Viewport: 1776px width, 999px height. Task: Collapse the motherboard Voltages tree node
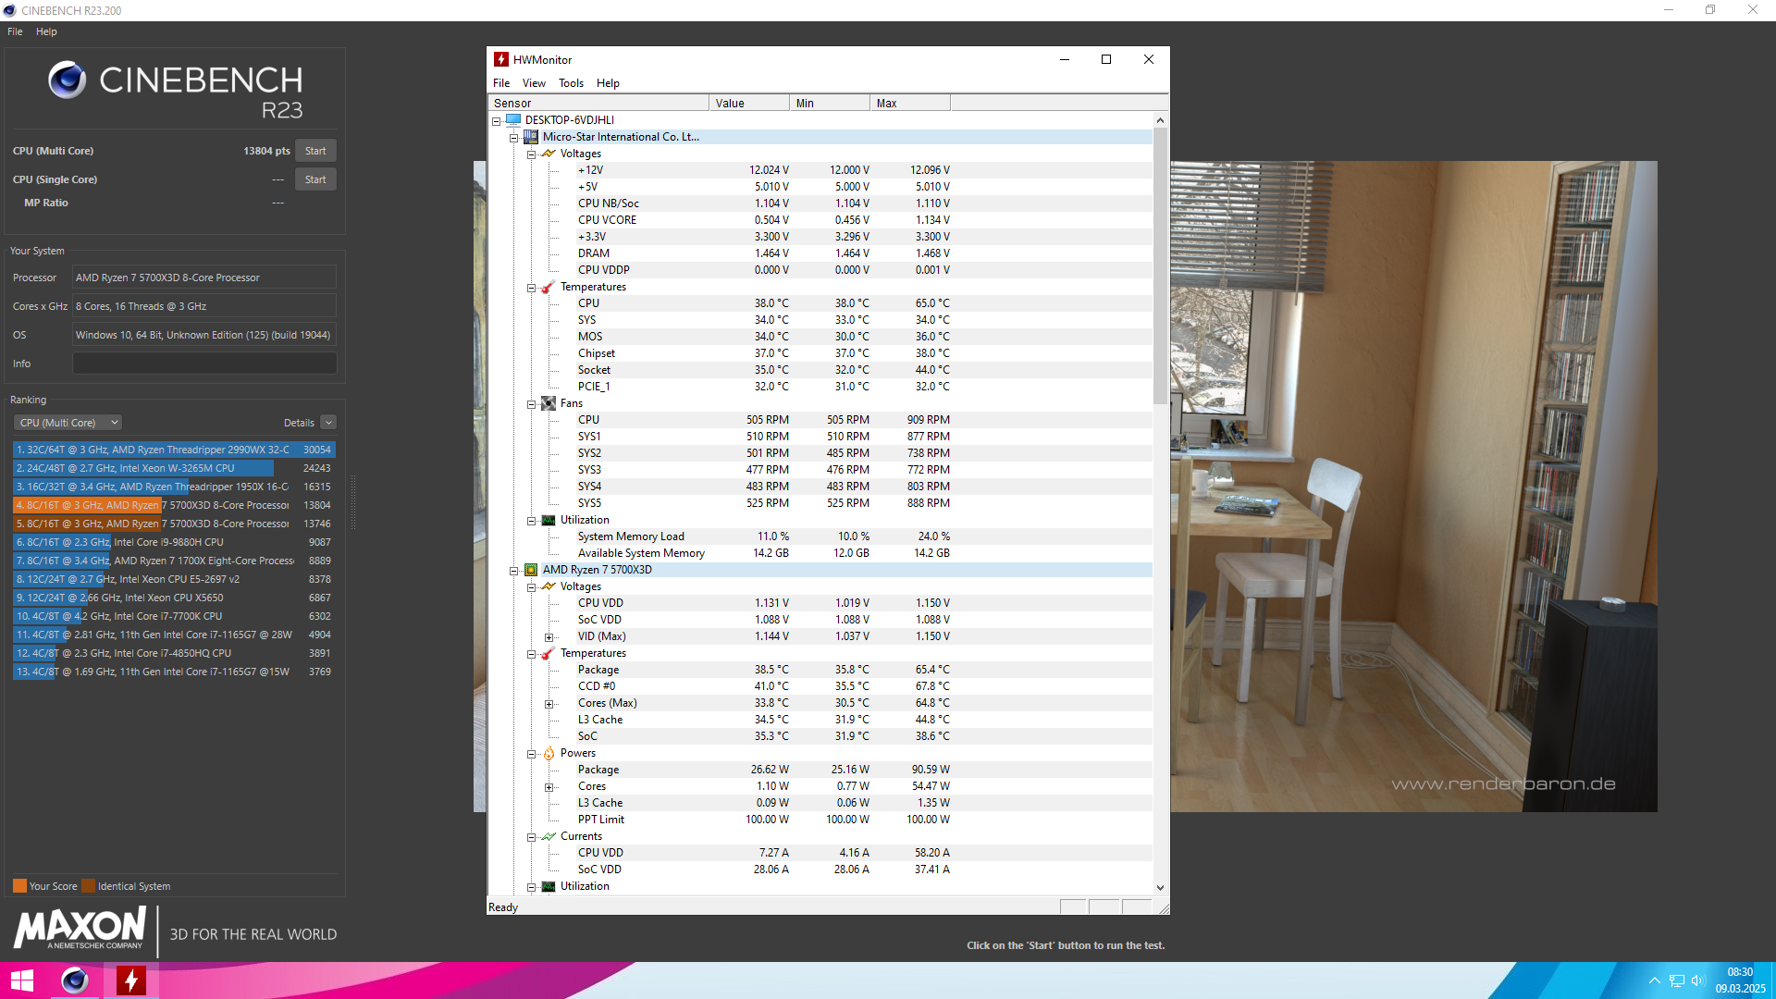(532, 154)
